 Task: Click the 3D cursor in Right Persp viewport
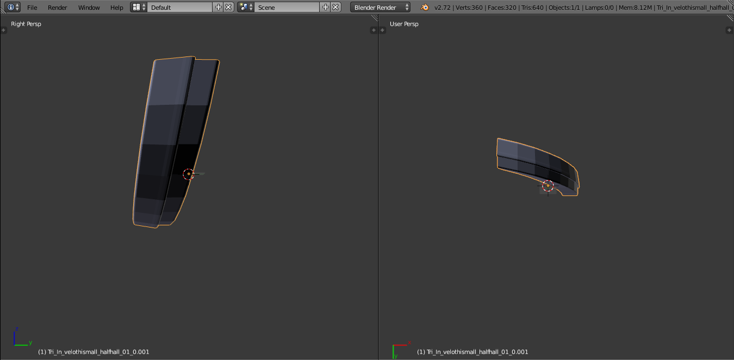(189, 174)
